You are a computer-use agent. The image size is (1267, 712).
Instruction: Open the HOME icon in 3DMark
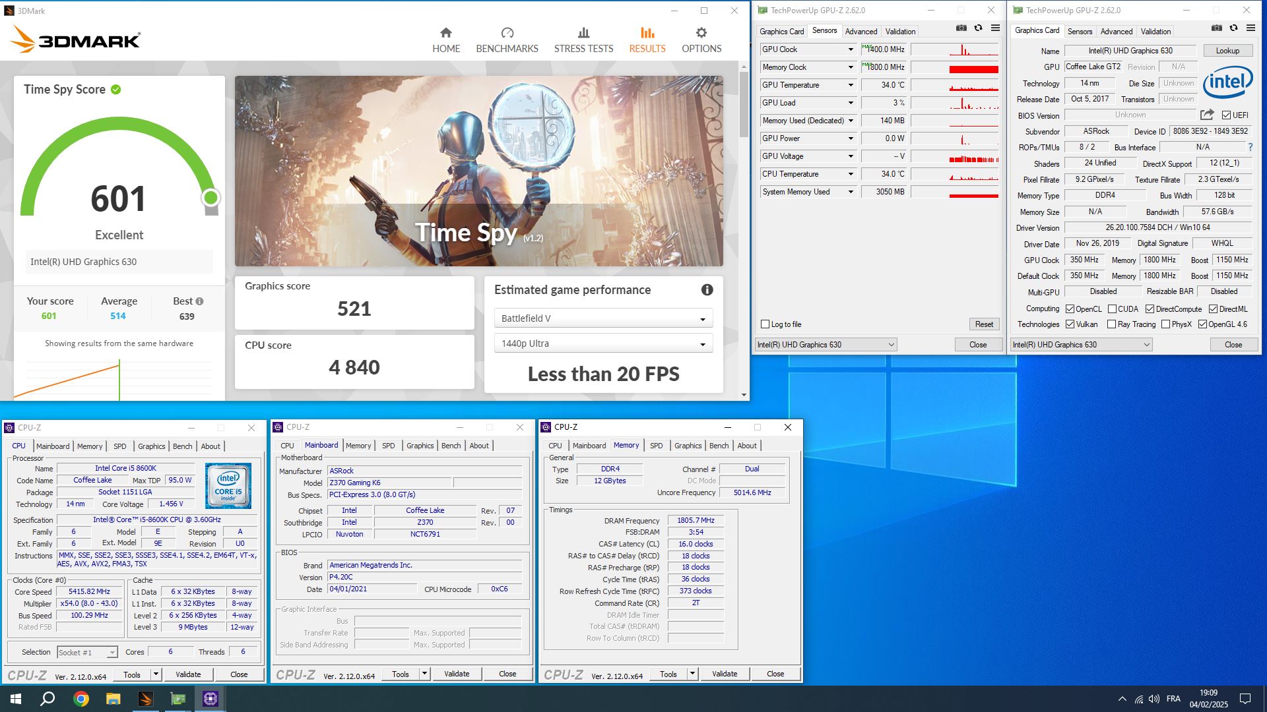tap(446, 33)
